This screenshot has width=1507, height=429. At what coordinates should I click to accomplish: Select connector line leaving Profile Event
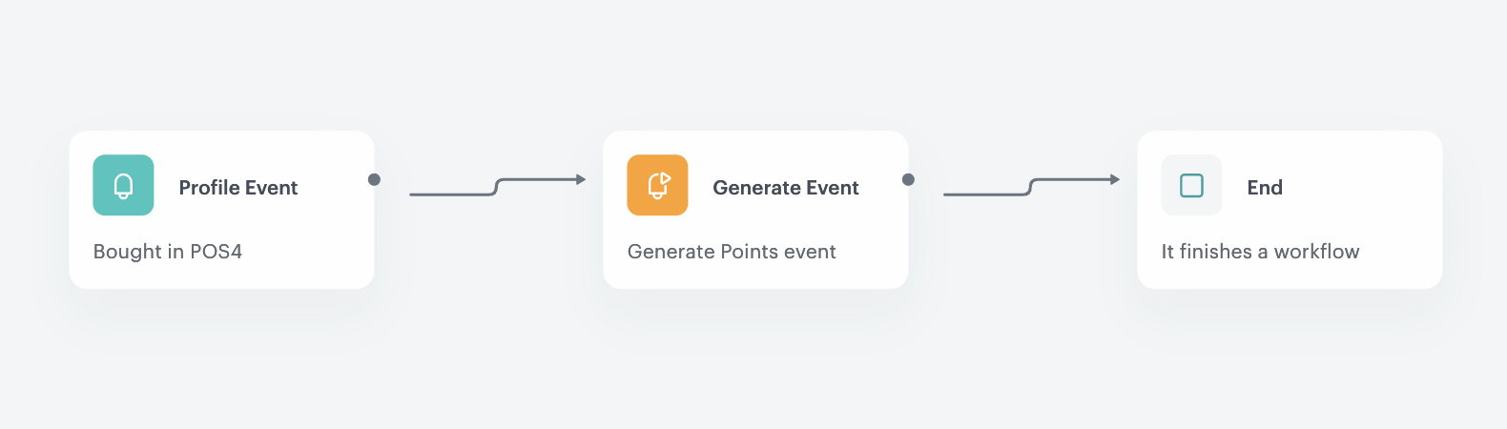point(496,187)
